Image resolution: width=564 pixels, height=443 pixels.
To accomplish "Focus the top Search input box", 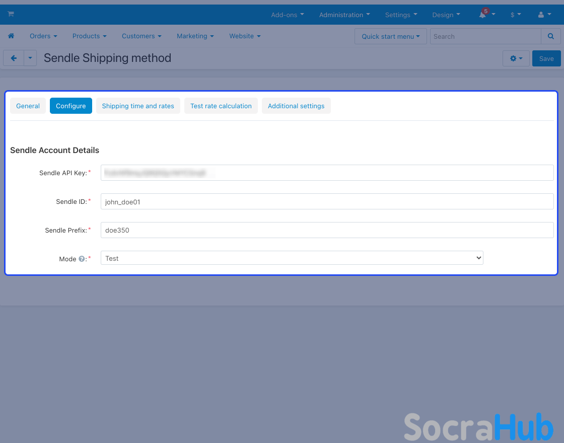I will pyautogui.click(x=485, y=36).
